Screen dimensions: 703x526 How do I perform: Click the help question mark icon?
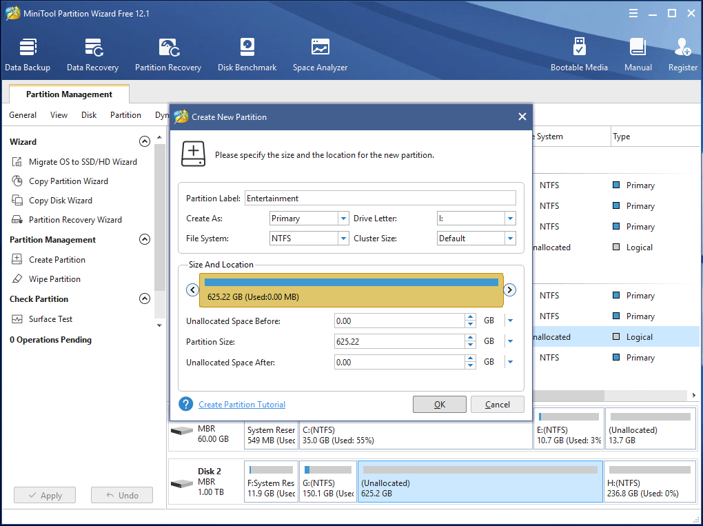coord(185,404)
